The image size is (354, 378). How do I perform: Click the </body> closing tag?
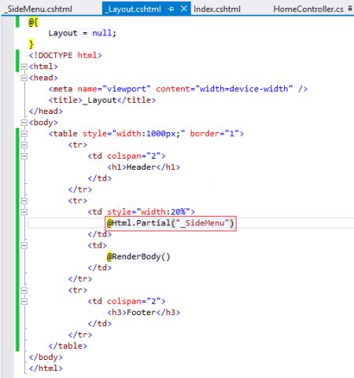tap(46, 357)
